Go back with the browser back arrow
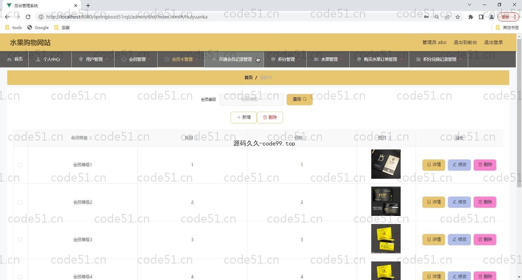Screen dimensions: 522x280 point(7,17)
